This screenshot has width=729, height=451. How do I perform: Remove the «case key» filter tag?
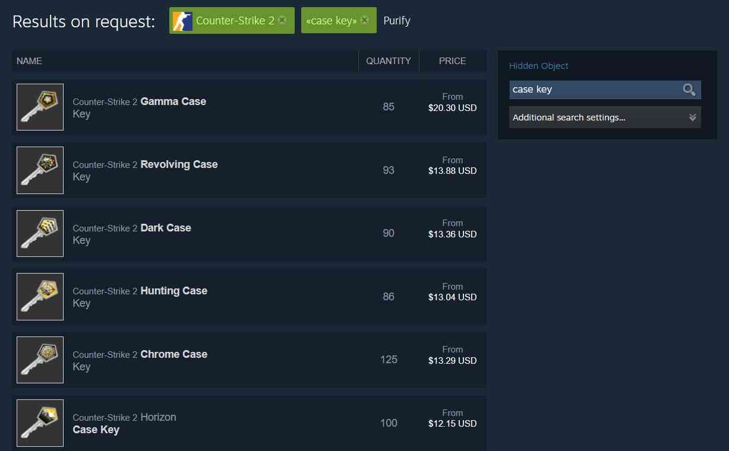[x=365, y=20]
